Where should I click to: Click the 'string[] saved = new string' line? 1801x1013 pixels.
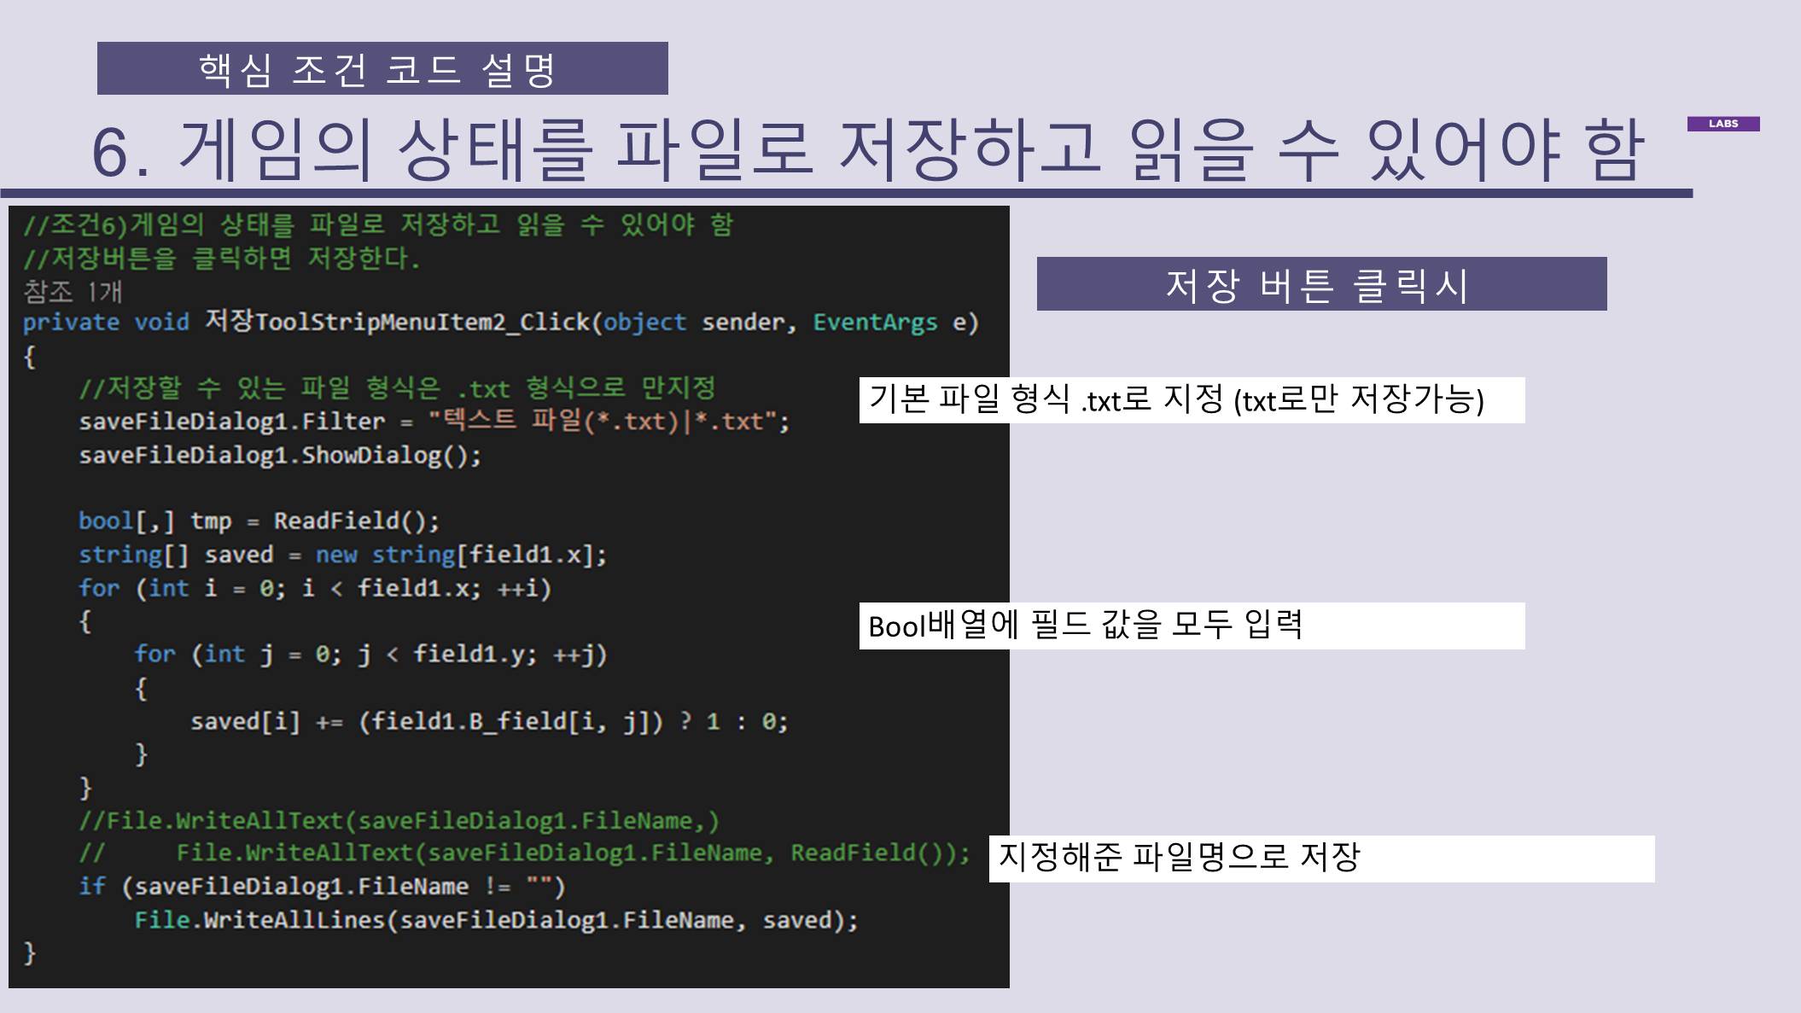[x=342, y=555]
